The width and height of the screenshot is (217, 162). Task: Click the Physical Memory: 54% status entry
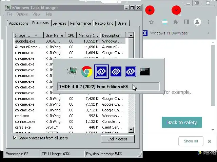click(x=113, y=154)
